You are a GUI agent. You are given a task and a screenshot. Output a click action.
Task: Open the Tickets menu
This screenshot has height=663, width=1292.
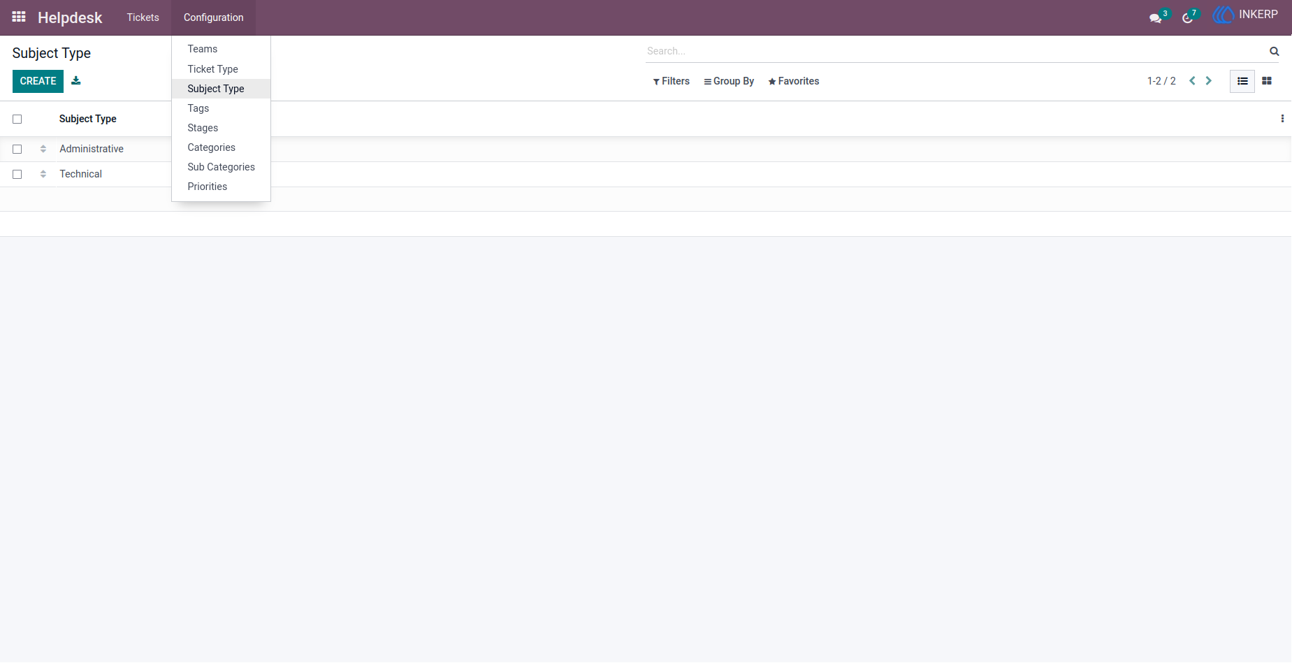(x=143, y=17)
